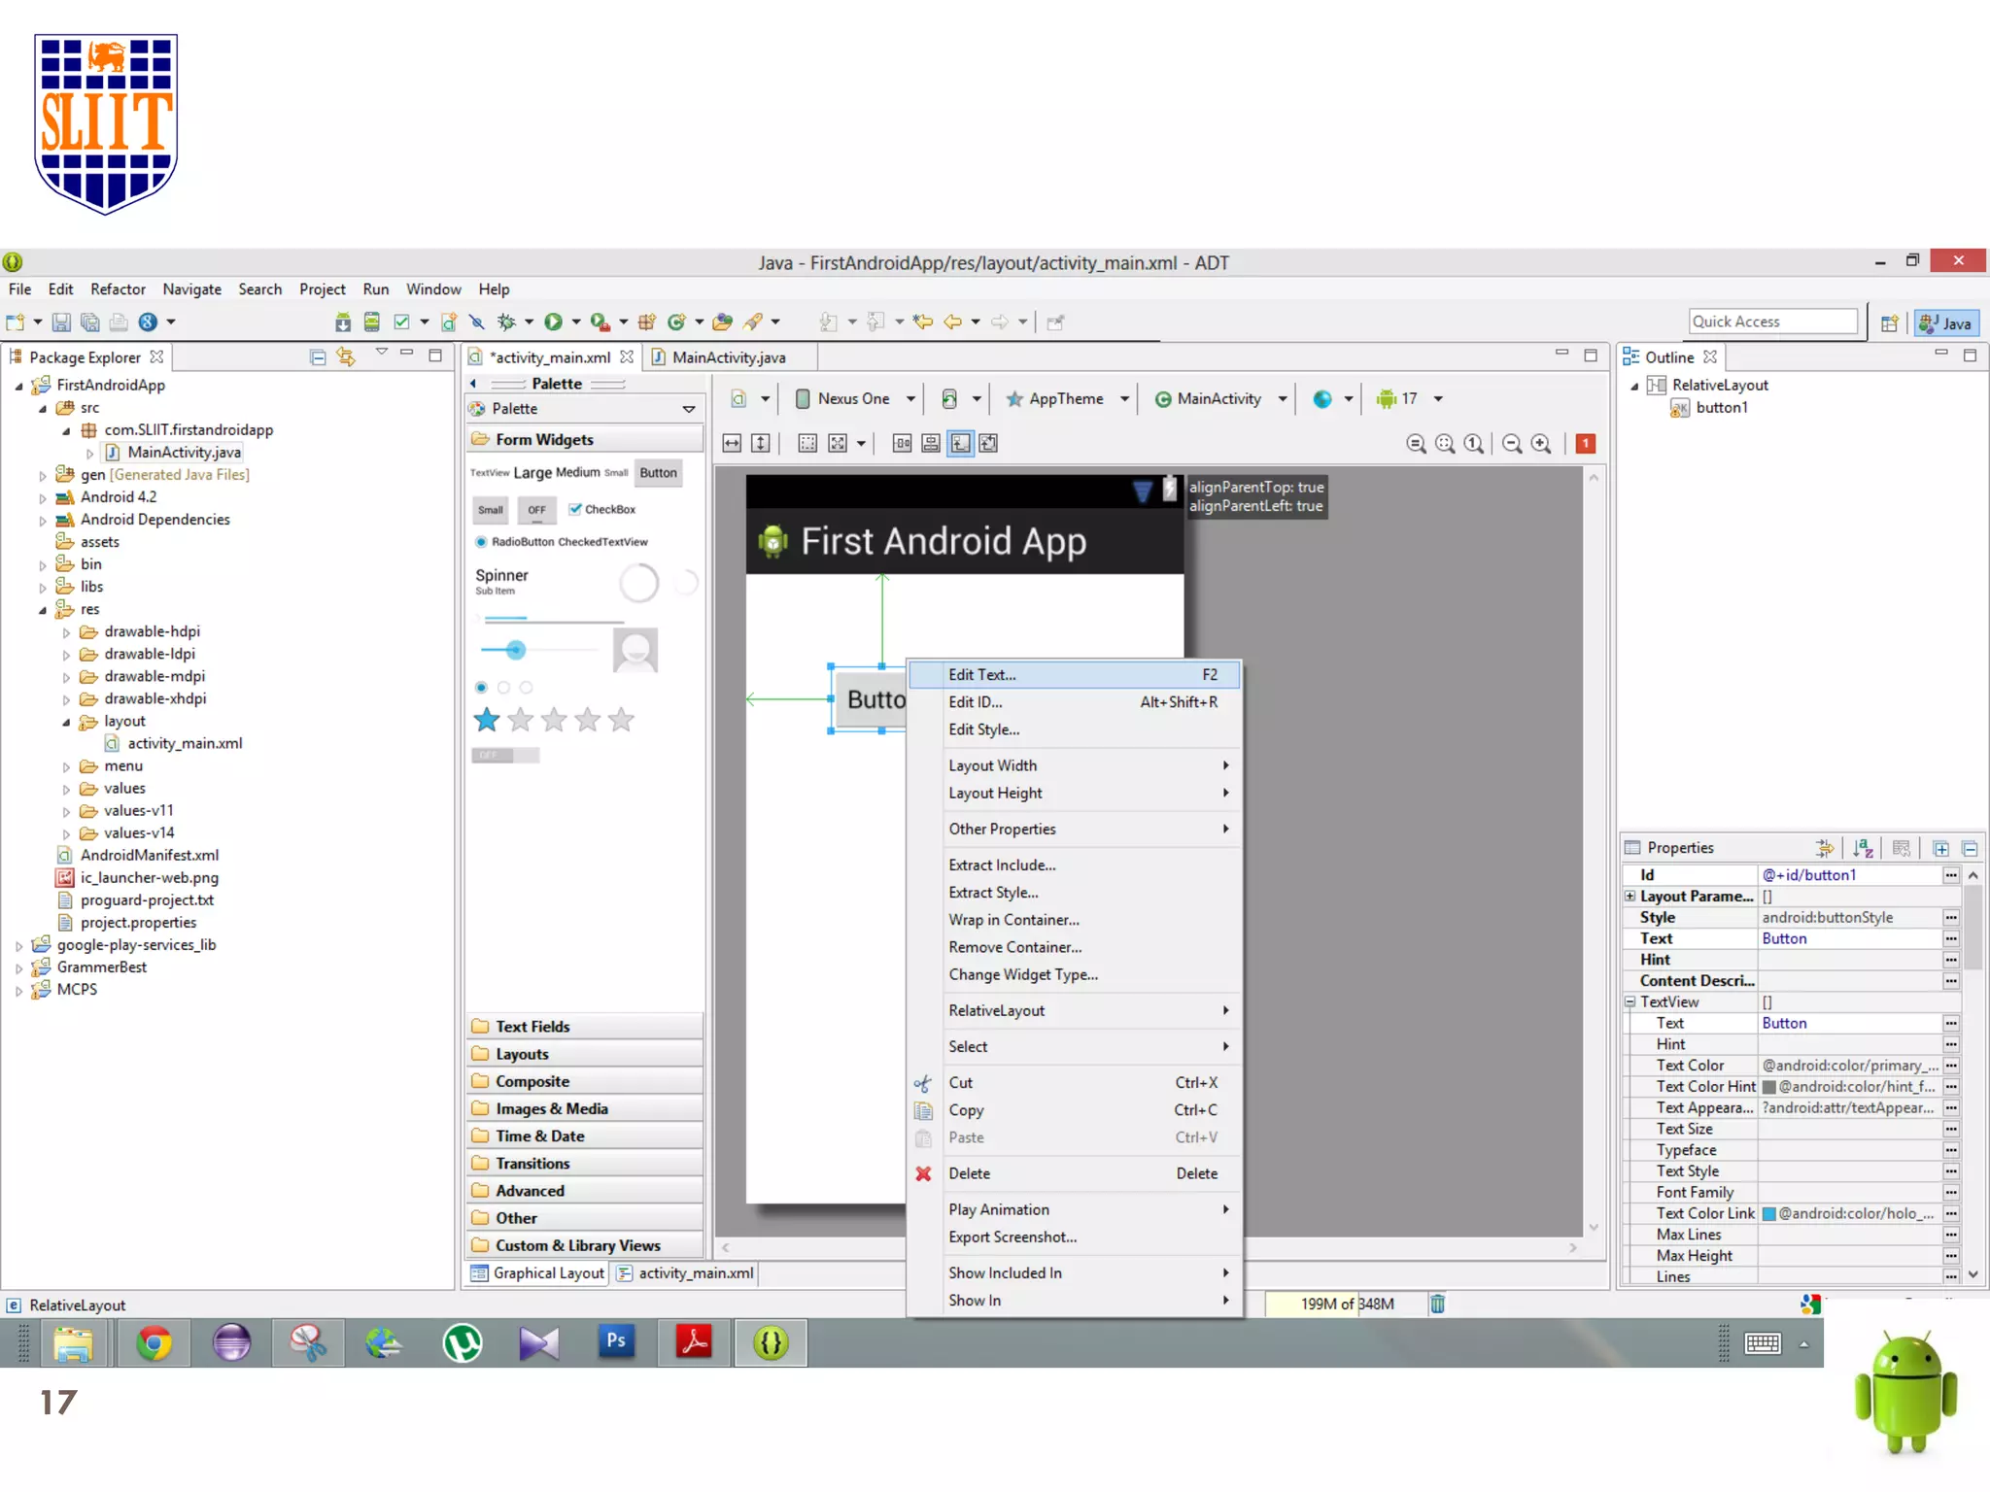The width and height of the screenshot is (1990, 1492).
Task: Switch to the MainActivity.java tab
Action: click(728, 357)
